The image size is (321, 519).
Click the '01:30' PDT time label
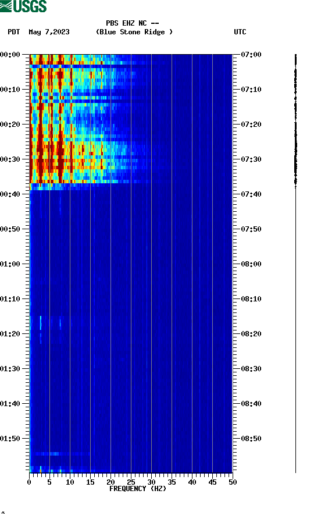pyautogui.click(x=10, y=369)
